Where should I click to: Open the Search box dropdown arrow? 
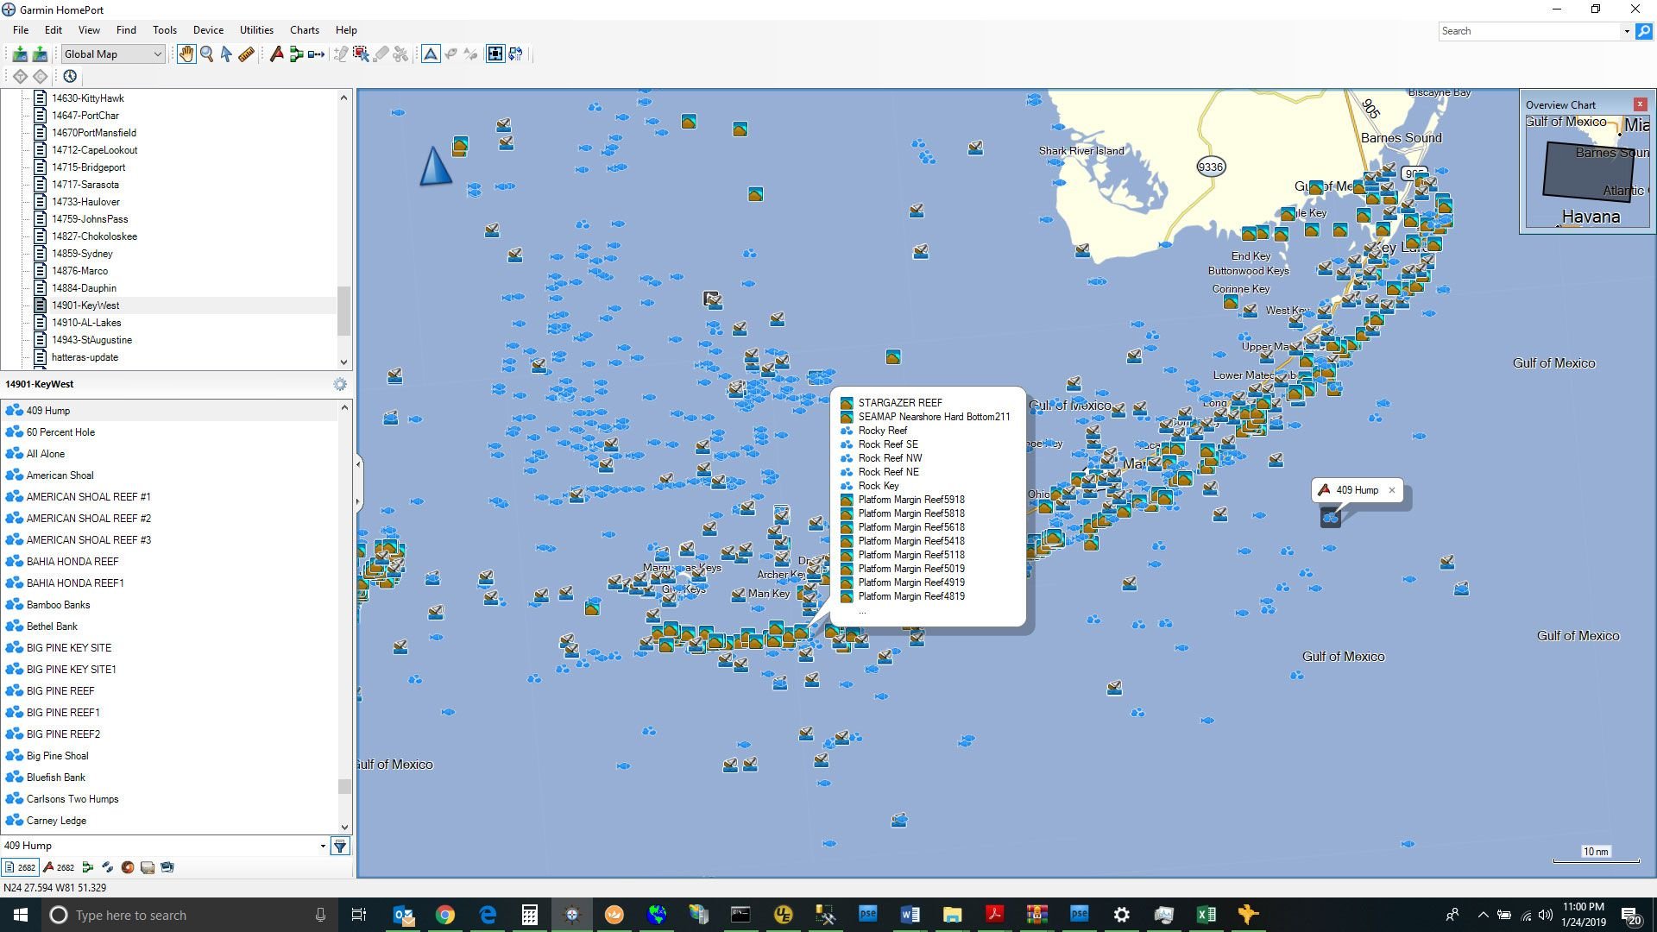pos(1627,31)
